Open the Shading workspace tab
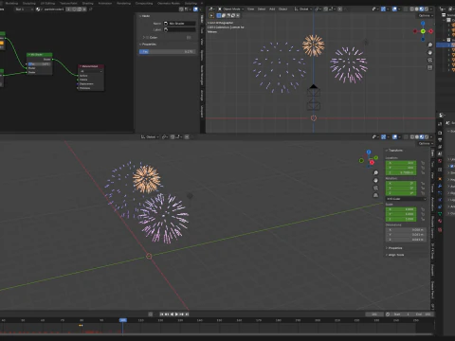 coord(88,3)
